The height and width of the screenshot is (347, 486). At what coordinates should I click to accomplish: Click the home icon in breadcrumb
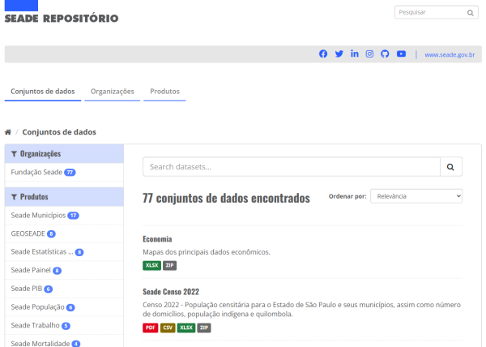click(8, 132)
